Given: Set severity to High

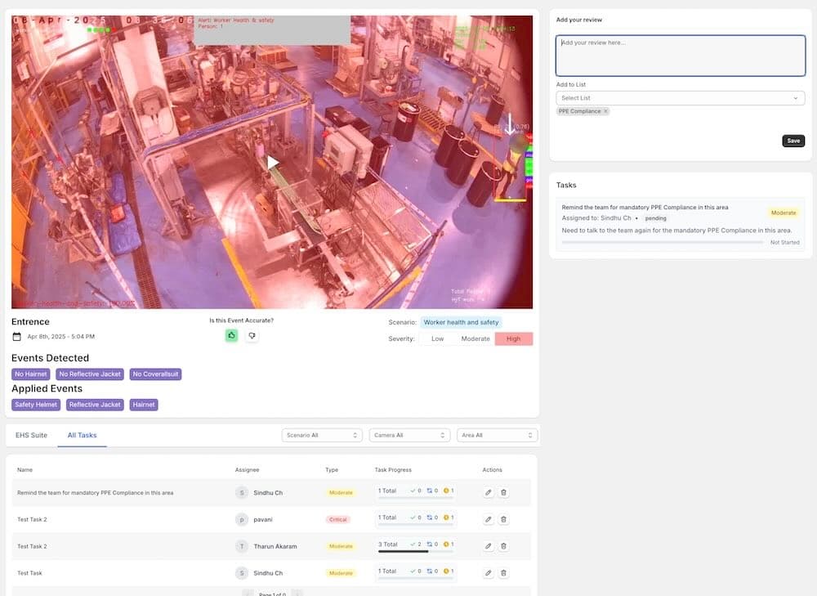Looking at the screenshot, I should pos(513,338).
